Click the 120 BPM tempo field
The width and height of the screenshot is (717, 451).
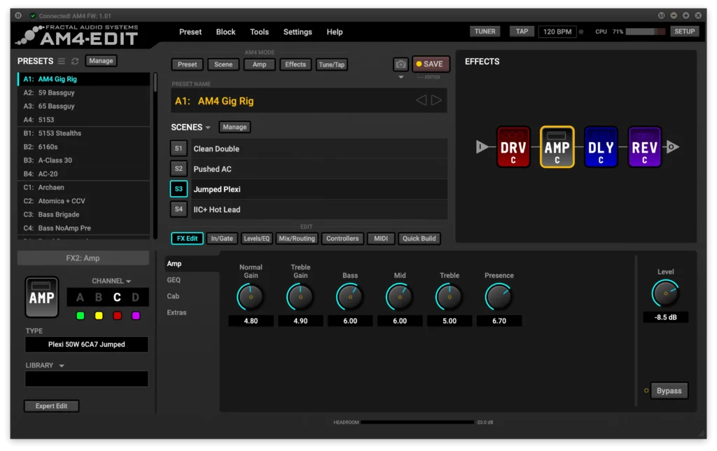click(x=557, y=32)
